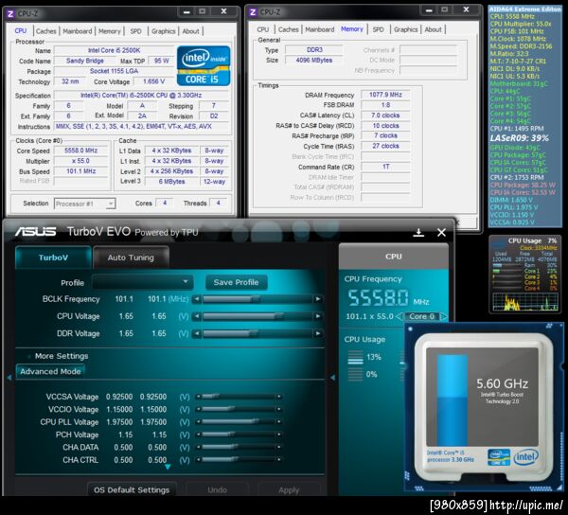Open the Processor #1 selection dropdown

tap(85, 204)
